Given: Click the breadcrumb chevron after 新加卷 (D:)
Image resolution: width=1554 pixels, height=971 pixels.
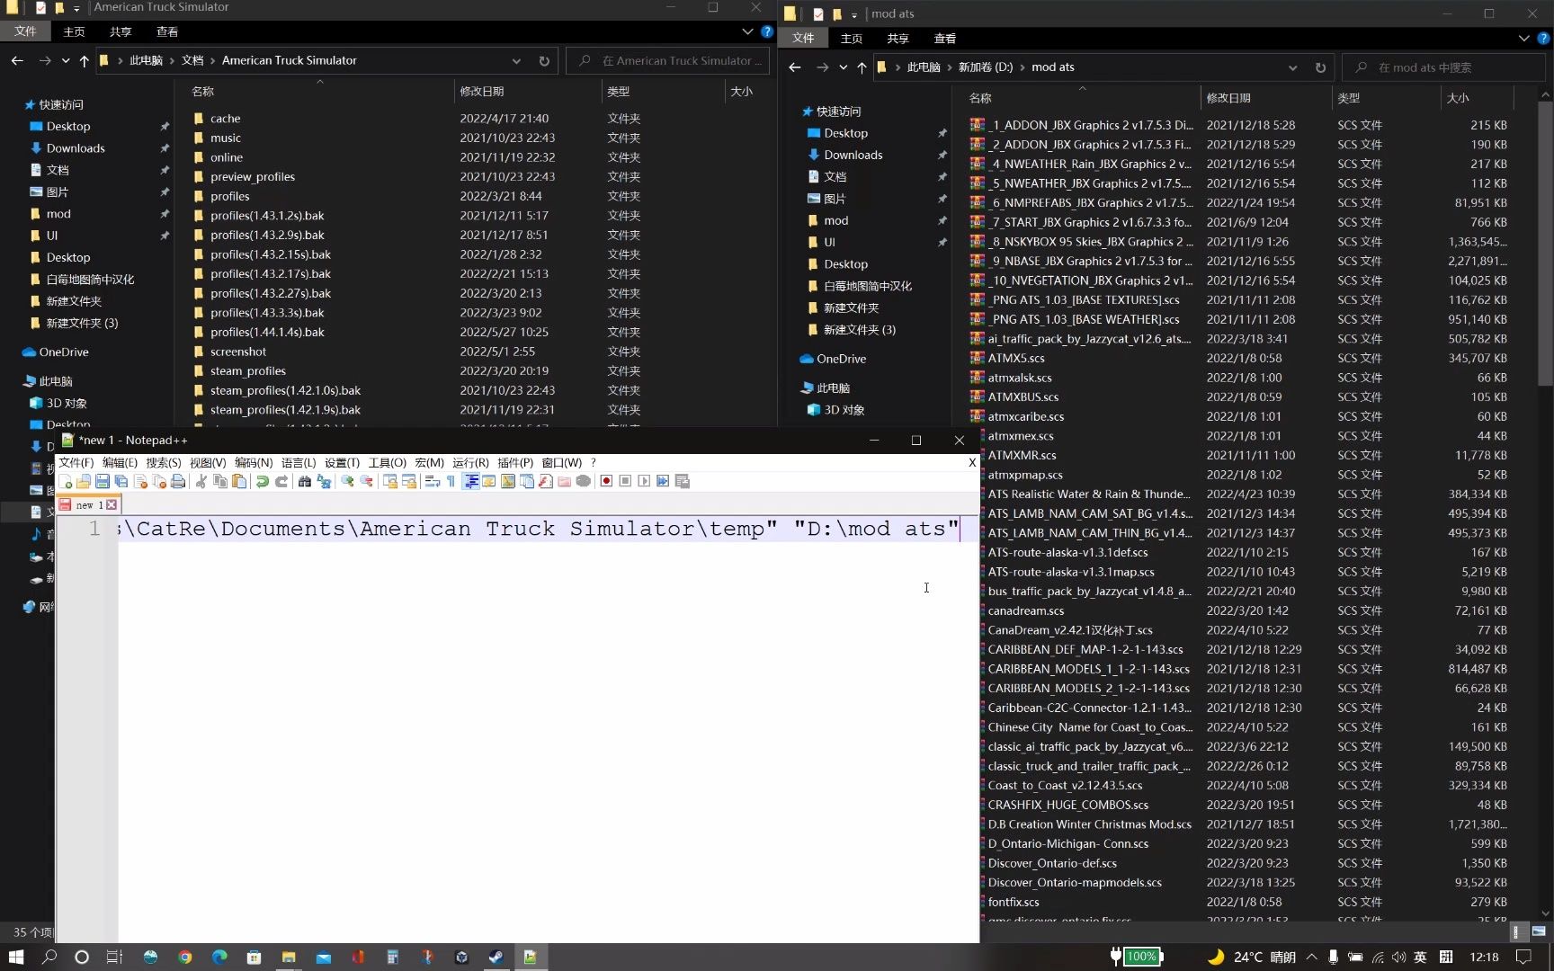Looking at the screenshot, I should (x=1023, y=67).
